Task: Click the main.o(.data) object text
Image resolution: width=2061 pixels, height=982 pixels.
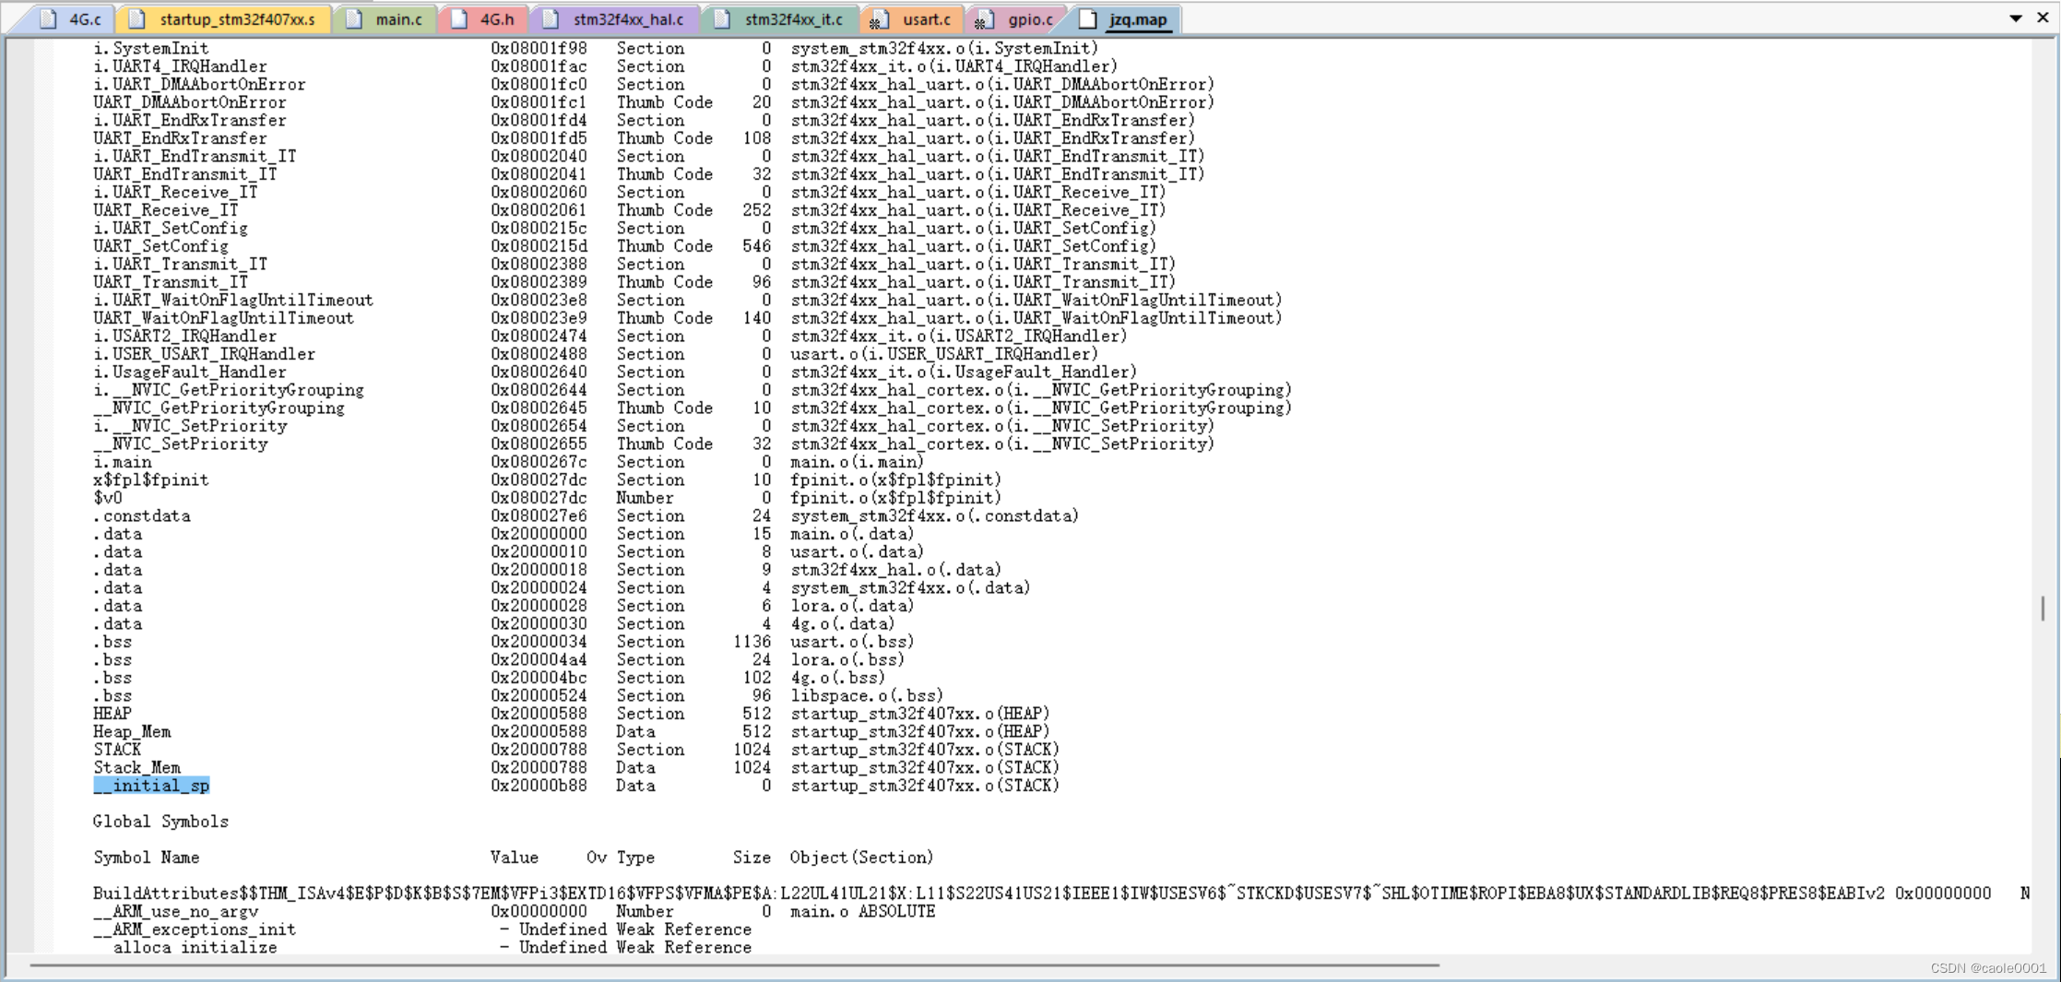Action: [x=852, y=535]
